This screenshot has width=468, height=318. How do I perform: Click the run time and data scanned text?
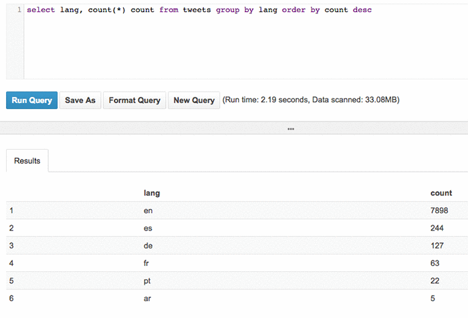[x=311, y=100]
